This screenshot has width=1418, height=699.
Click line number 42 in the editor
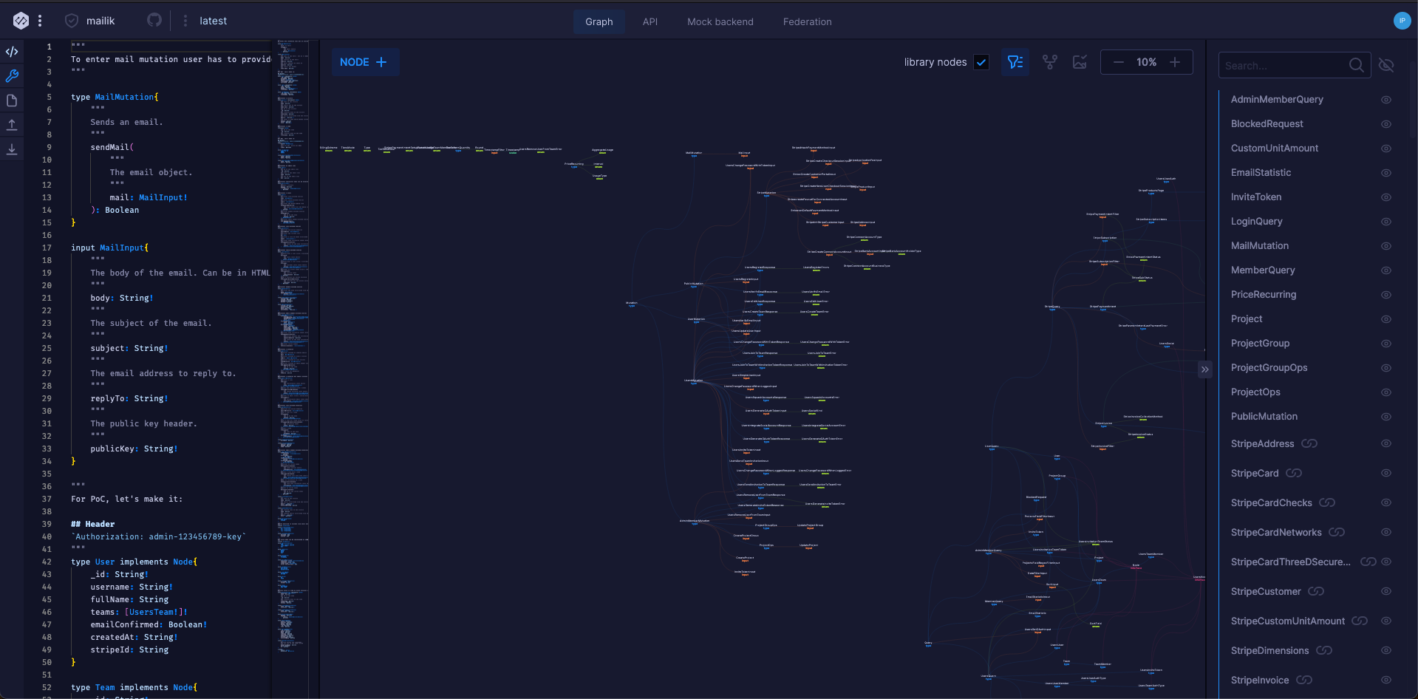[47, 562]
